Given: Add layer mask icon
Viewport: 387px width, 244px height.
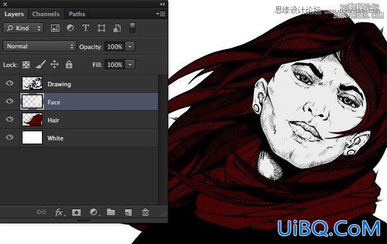Looking at the screenshot, I should (76, 212).
